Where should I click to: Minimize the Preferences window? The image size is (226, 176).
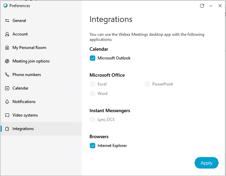[x=211, y=6]
